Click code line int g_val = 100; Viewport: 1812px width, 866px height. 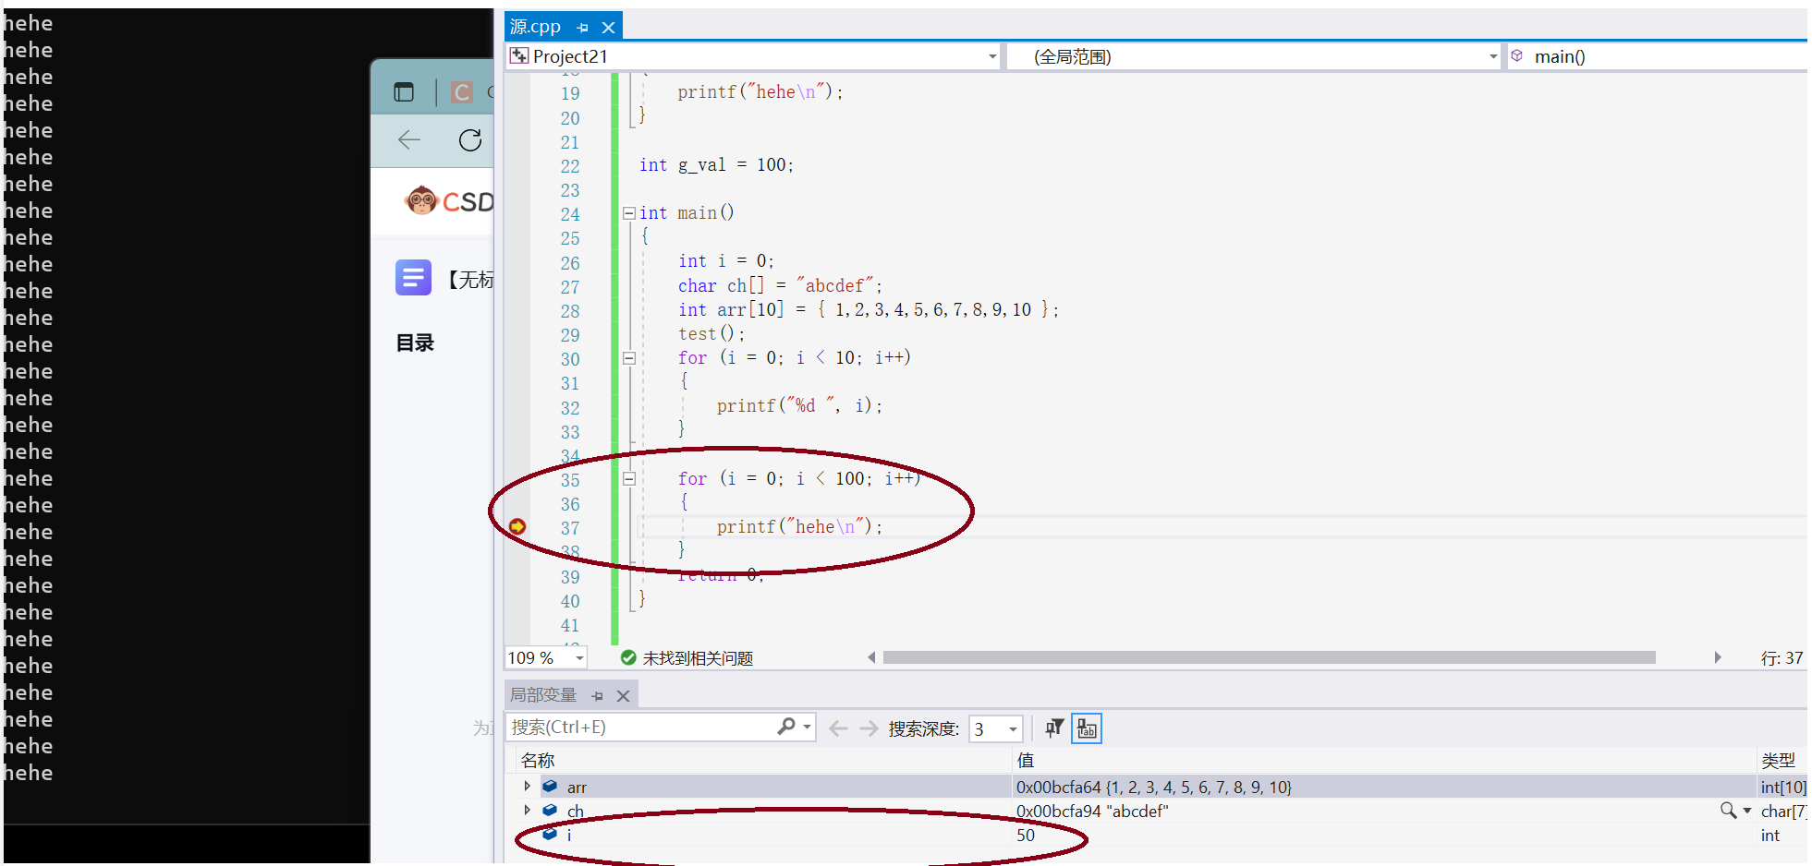coord(716,165)
